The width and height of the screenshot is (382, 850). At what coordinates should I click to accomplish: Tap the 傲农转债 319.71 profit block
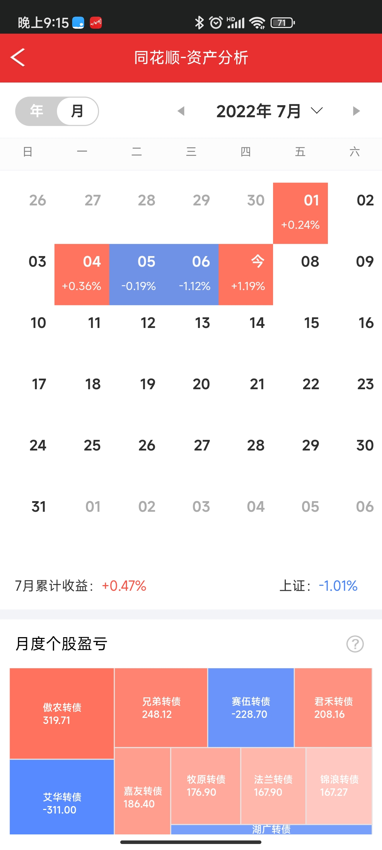(x=62, y=713)
